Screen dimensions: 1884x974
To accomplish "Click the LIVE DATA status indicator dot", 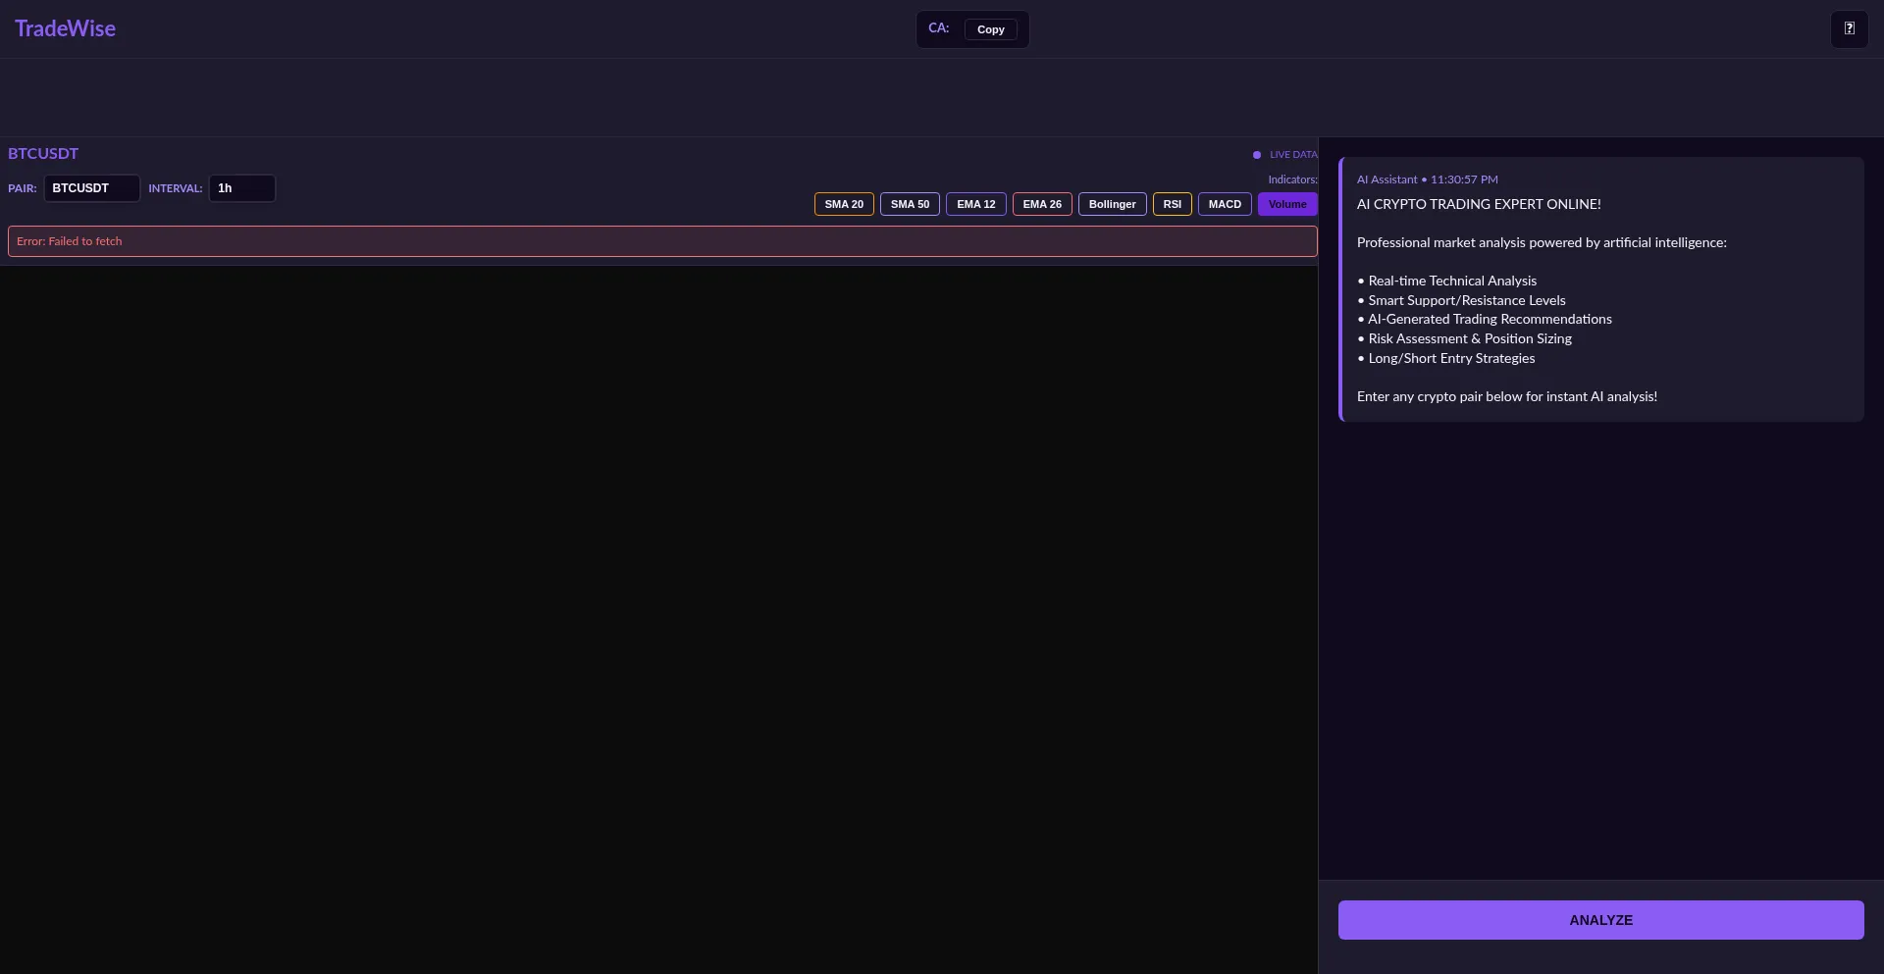I will click(x=1257, y=154).
